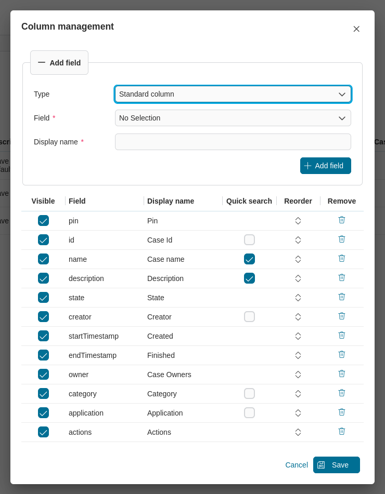Click the reorder icon beside "id"

pos(298,239)
